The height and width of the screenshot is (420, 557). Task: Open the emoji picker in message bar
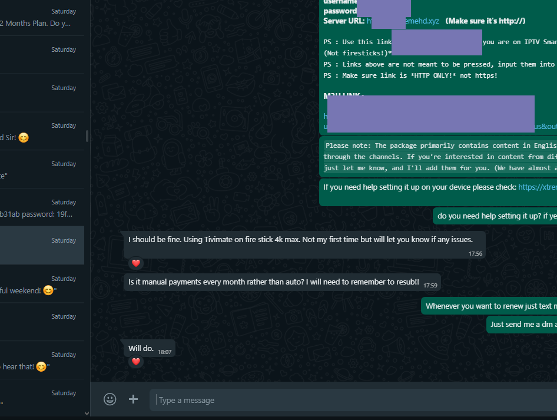pyautogui.click(x=110, y=399)
